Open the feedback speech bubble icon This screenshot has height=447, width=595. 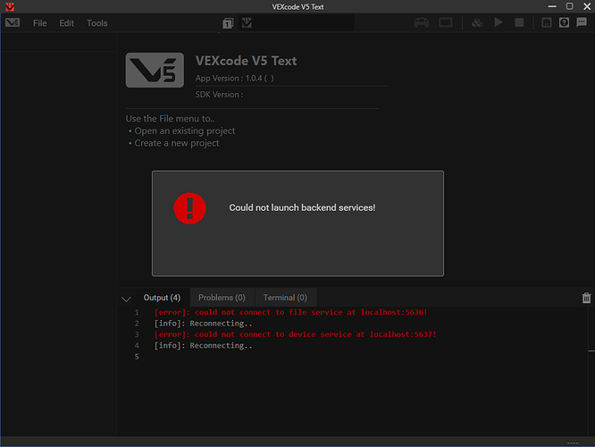click(x=582, y=23)
